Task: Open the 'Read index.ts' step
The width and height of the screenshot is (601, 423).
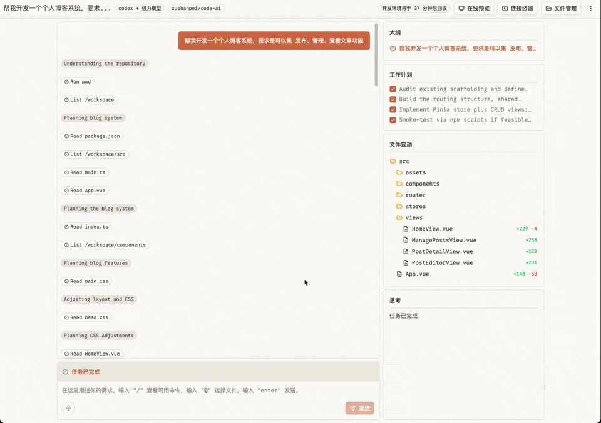Action: point(86,227)
